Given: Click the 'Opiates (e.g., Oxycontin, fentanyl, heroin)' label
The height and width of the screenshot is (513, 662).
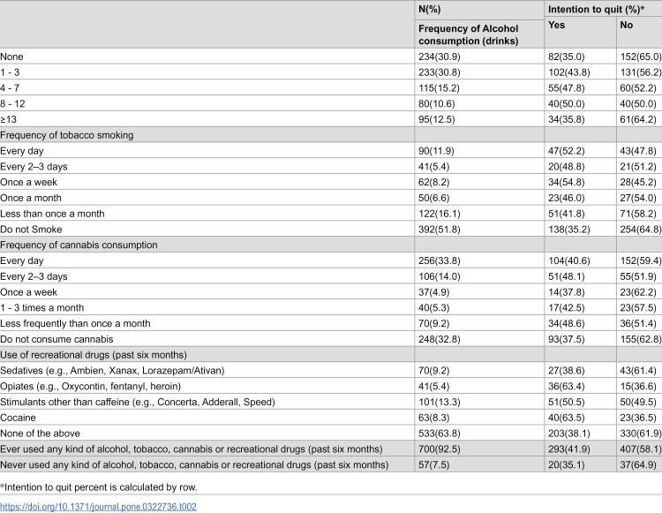Looking at the screenshot, I should 90,387.
